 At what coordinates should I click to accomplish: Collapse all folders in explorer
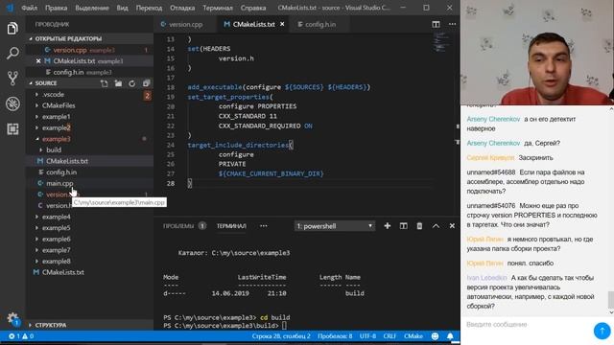tap(146, 83)
